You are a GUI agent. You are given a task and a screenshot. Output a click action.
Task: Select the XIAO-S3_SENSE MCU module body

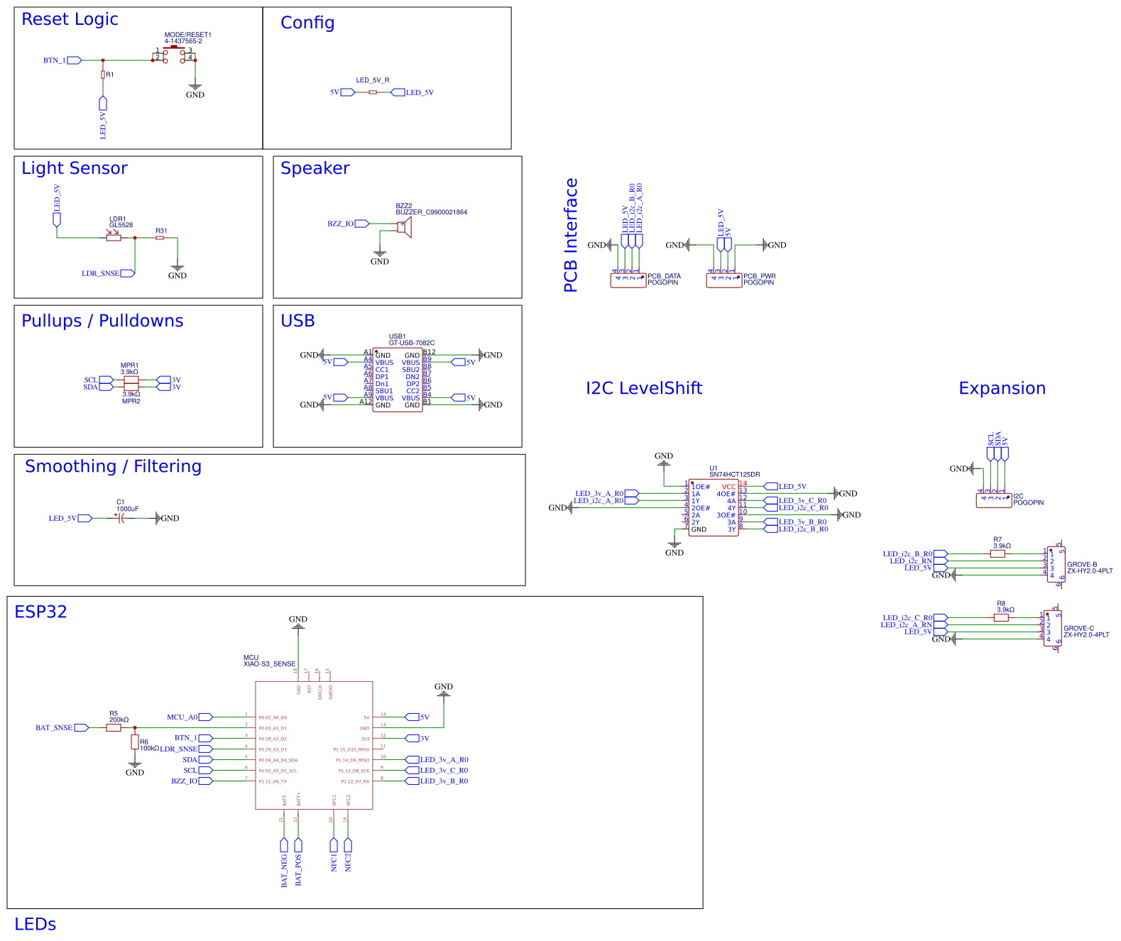click(x=314, y=745)
